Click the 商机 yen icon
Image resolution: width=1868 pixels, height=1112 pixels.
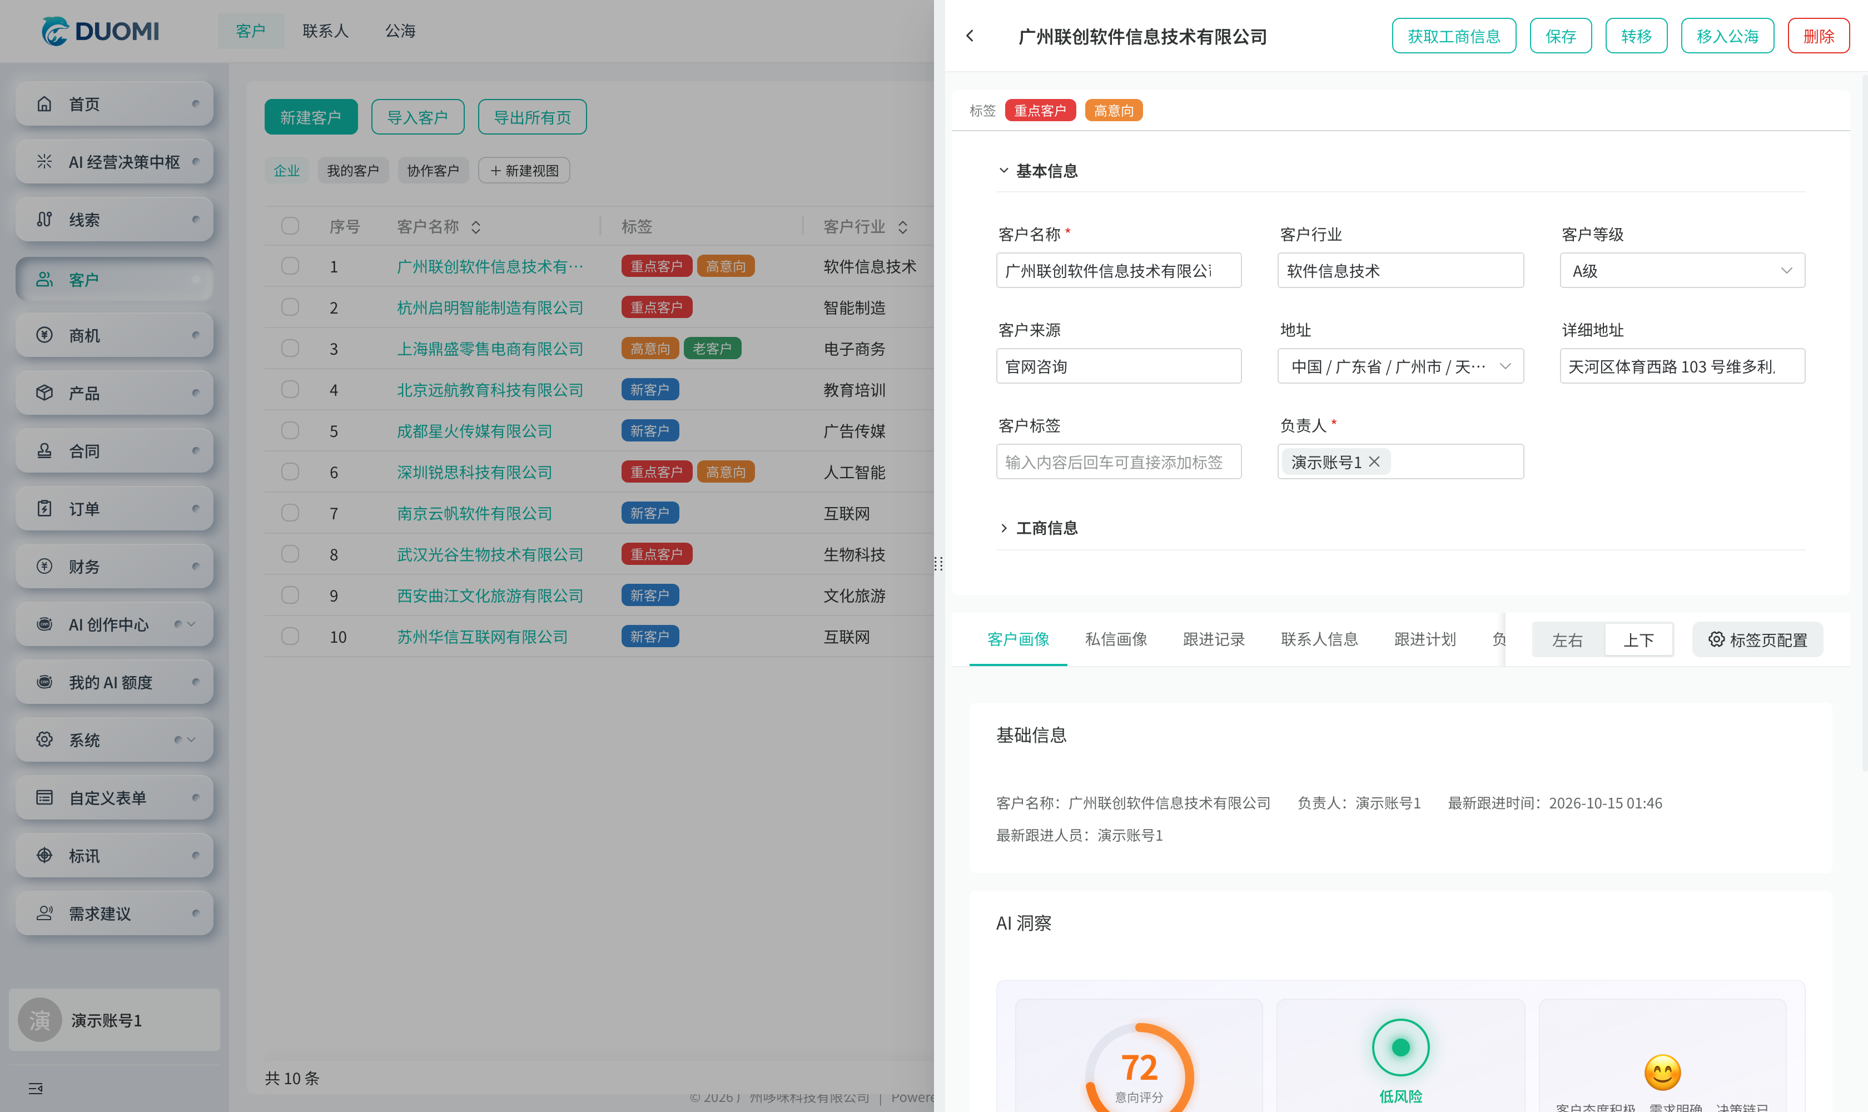pos(44,334)
